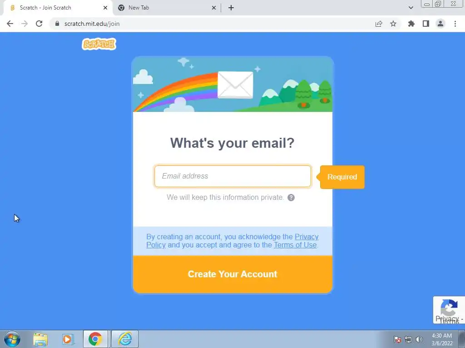This screenshot has width=465, height=348.
Task: Open Internet Explorer from the taskbar
Action: (125, 339)
